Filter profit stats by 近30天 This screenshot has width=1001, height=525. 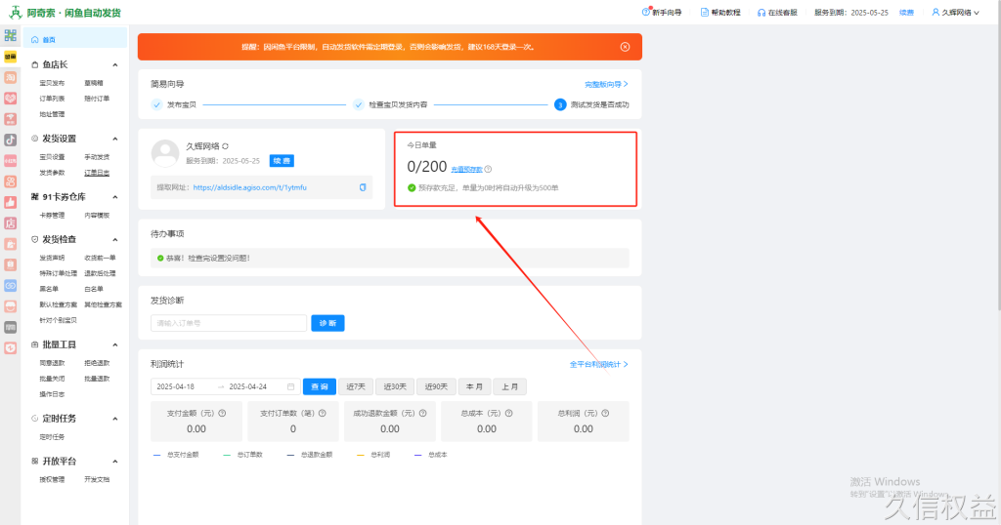395,386
